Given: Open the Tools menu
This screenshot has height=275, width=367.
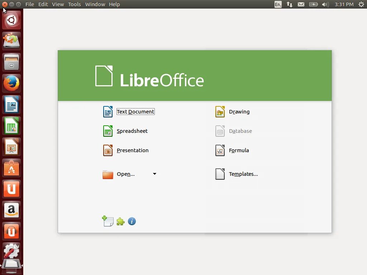Looking at the screenshot, I should (75, 4).
